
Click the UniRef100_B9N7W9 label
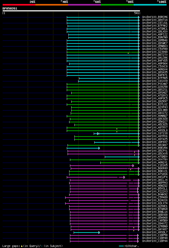(155, 38)
